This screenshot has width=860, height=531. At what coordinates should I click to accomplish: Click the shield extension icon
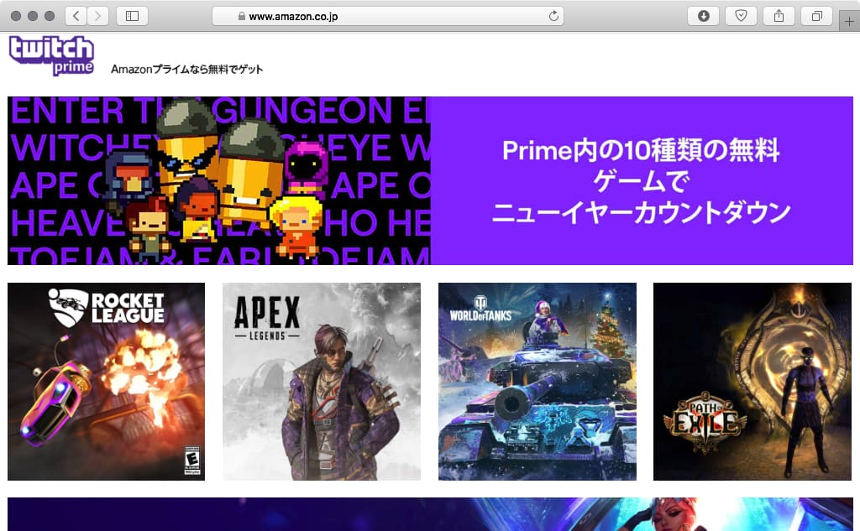click(x=740, y=16)
